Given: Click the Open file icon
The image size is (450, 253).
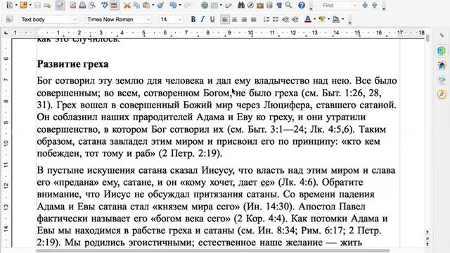Looking at the screenshot, I should pos(23,5).
